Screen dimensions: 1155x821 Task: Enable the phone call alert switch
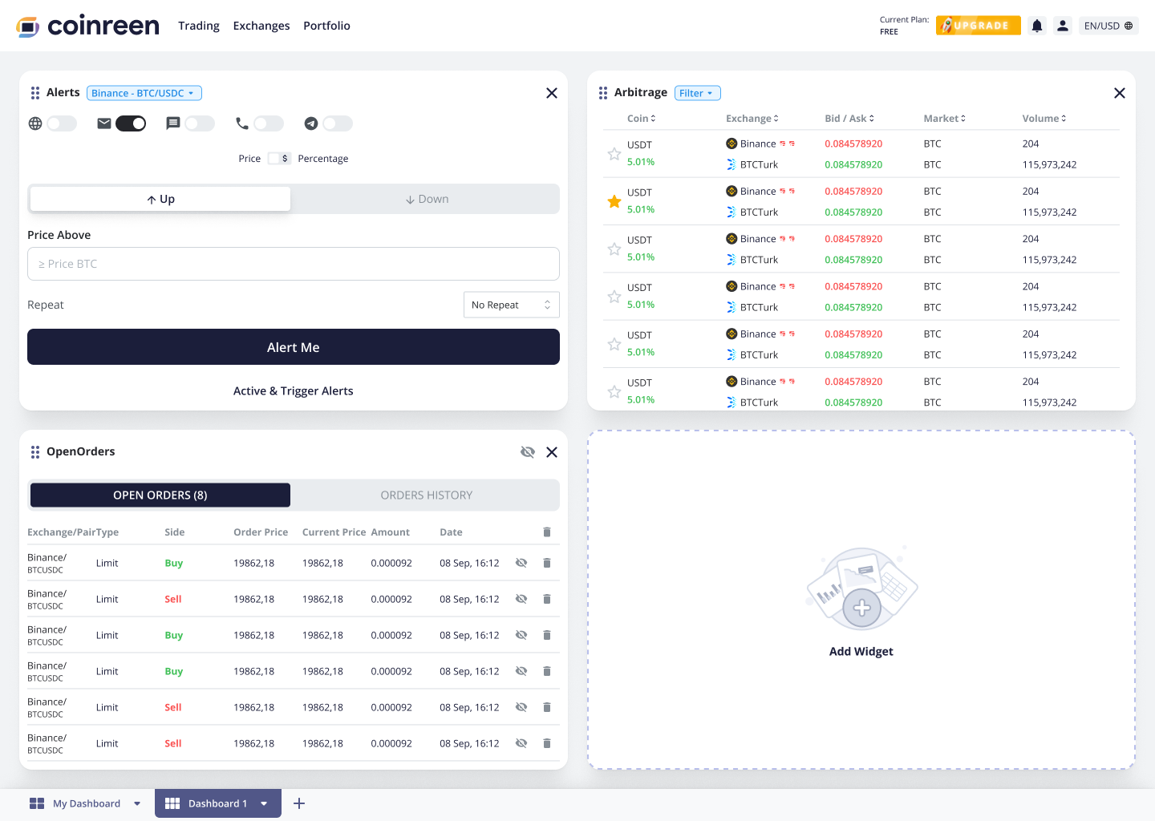269,123
